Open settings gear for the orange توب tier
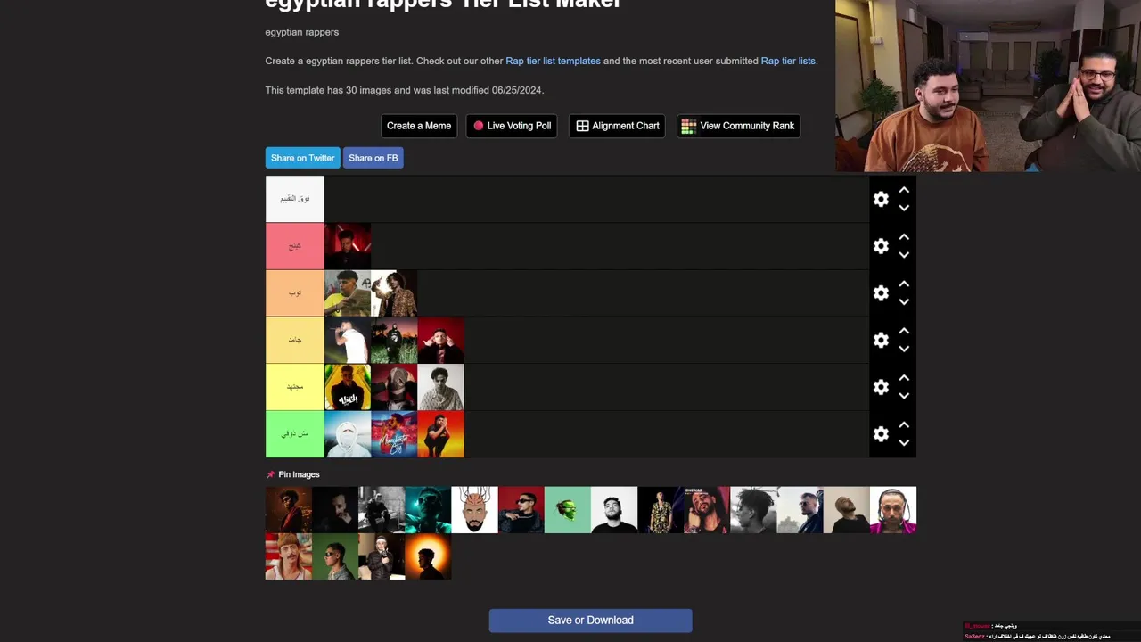This screenshot has height=642, width=1141. click(881, 293)
